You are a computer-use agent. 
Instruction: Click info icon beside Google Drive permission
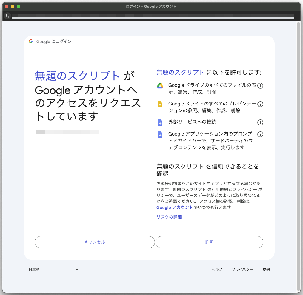[x=260, y=86]
